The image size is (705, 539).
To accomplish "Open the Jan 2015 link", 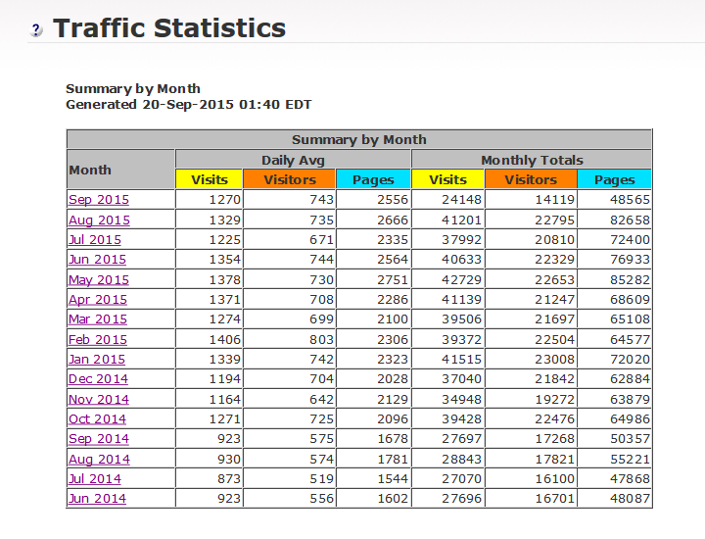I will tap(96, 360).
